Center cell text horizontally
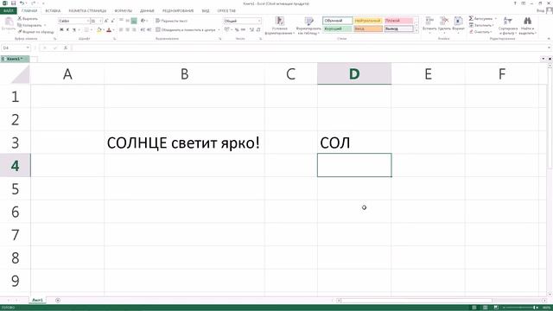This screenshot has width=553, height=311. pyautogui.click(x=127, y=30)
